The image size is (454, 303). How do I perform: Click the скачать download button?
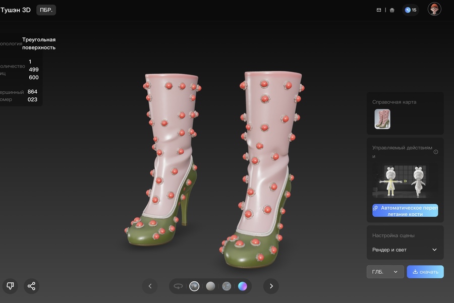pos(425,272)
